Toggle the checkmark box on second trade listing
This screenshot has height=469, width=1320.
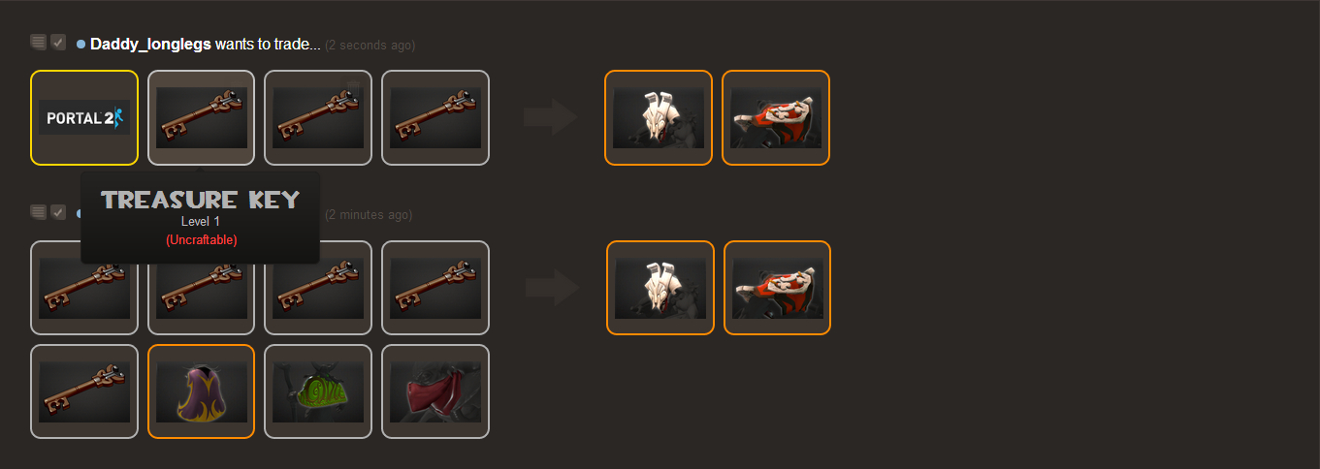[58, 212]
